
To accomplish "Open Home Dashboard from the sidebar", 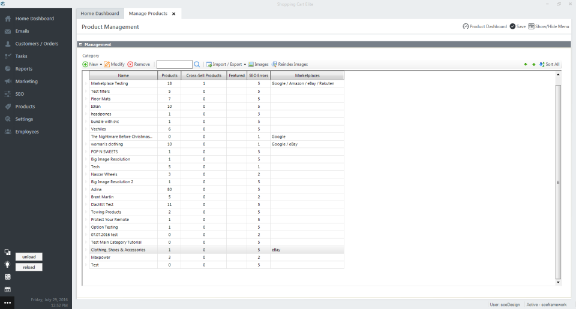I will coord(35,19).
